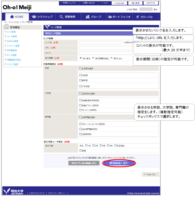This screenshot has height=198, width=196.
Task: Click the HOME house icon
Action: 12,17
